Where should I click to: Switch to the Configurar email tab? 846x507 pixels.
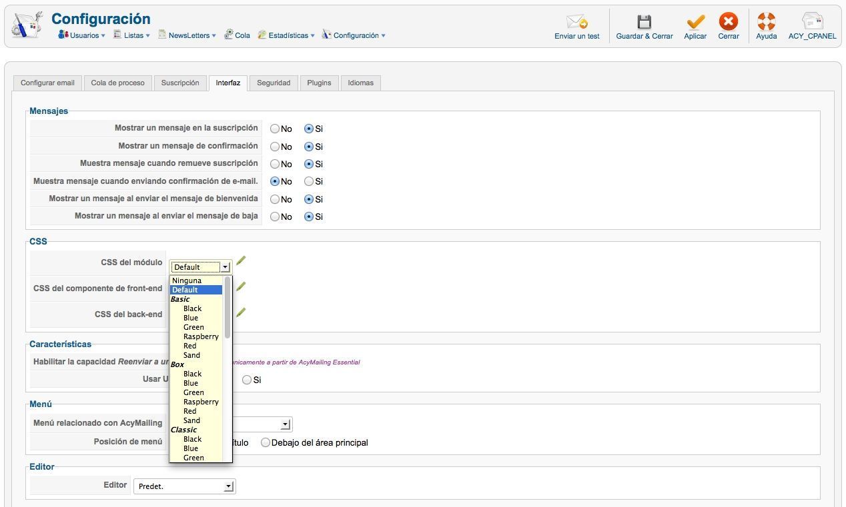click(x=47, y=83)
